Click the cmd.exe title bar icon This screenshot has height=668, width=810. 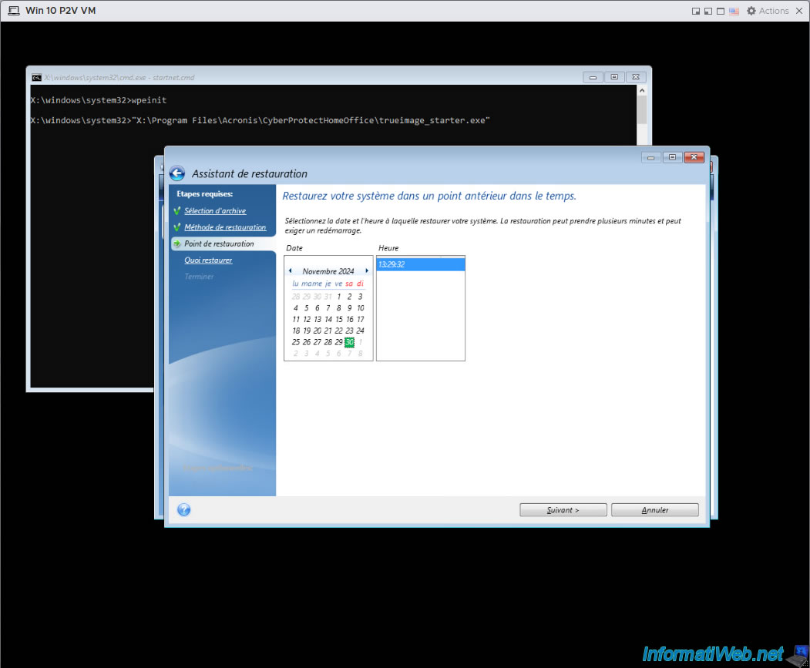click(36, 78)
